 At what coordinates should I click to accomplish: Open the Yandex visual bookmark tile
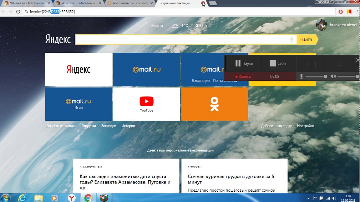(x=78, y=69)
